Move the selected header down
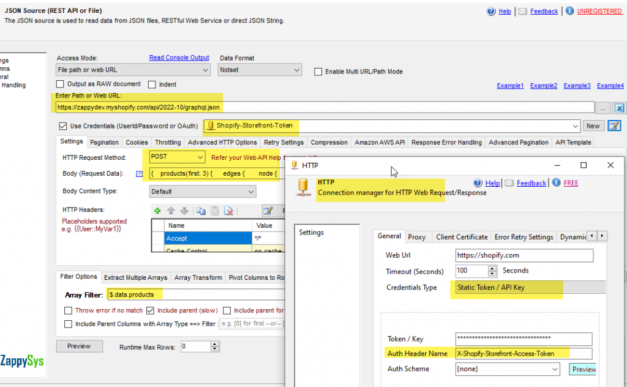Image resolution: width=627 pixels, height=387 pixels. click(184, 211)
